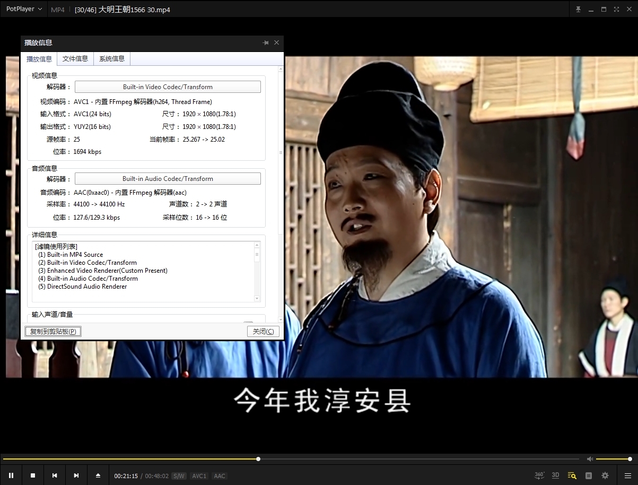The height and width of the screenshot is (485, 638).
Task: Click the audio codec text 'AAC(0xaac0) - 内置 FFmpeg 解码器(aac)'
Action: 130,193
